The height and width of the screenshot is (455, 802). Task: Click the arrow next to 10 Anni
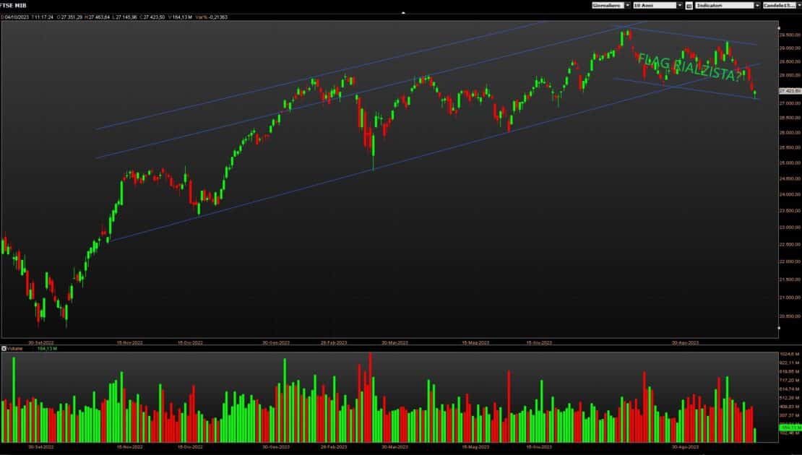pos(680,5)
